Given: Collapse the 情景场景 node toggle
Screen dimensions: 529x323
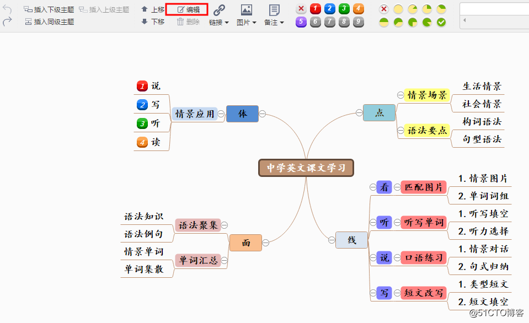Looking at the screenshot, I should pos(400,95).
